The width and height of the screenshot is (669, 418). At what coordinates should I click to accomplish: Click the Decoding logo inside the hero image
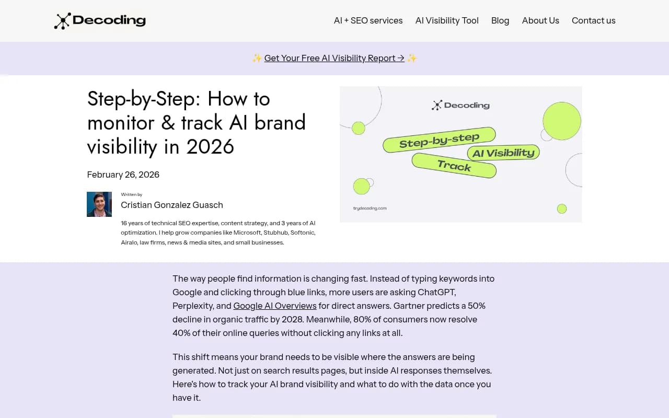460,104
